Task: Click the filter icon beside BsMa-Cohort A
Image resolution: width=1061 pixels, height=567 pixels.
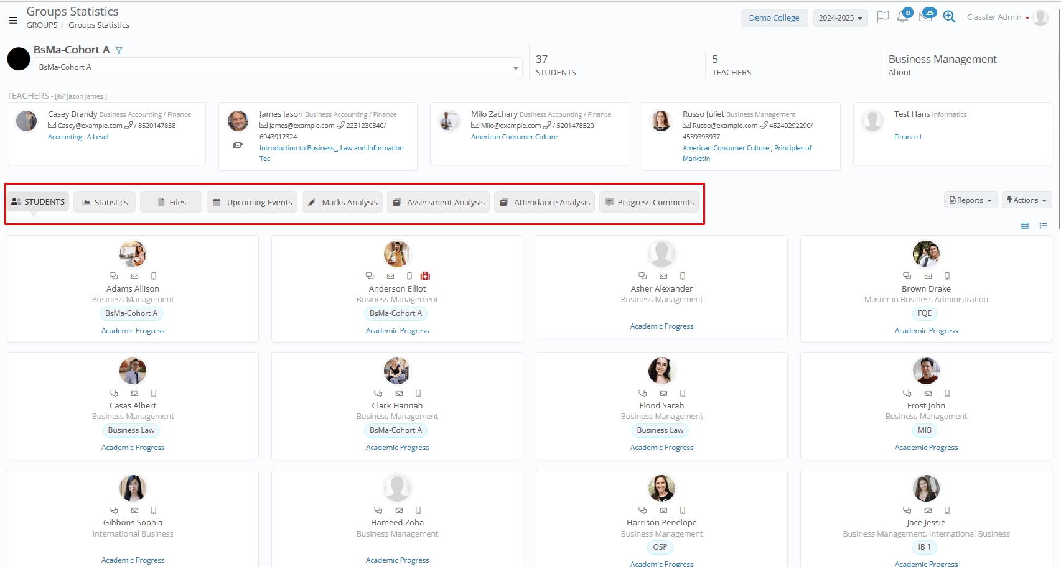Action: [x=119, y=51]
